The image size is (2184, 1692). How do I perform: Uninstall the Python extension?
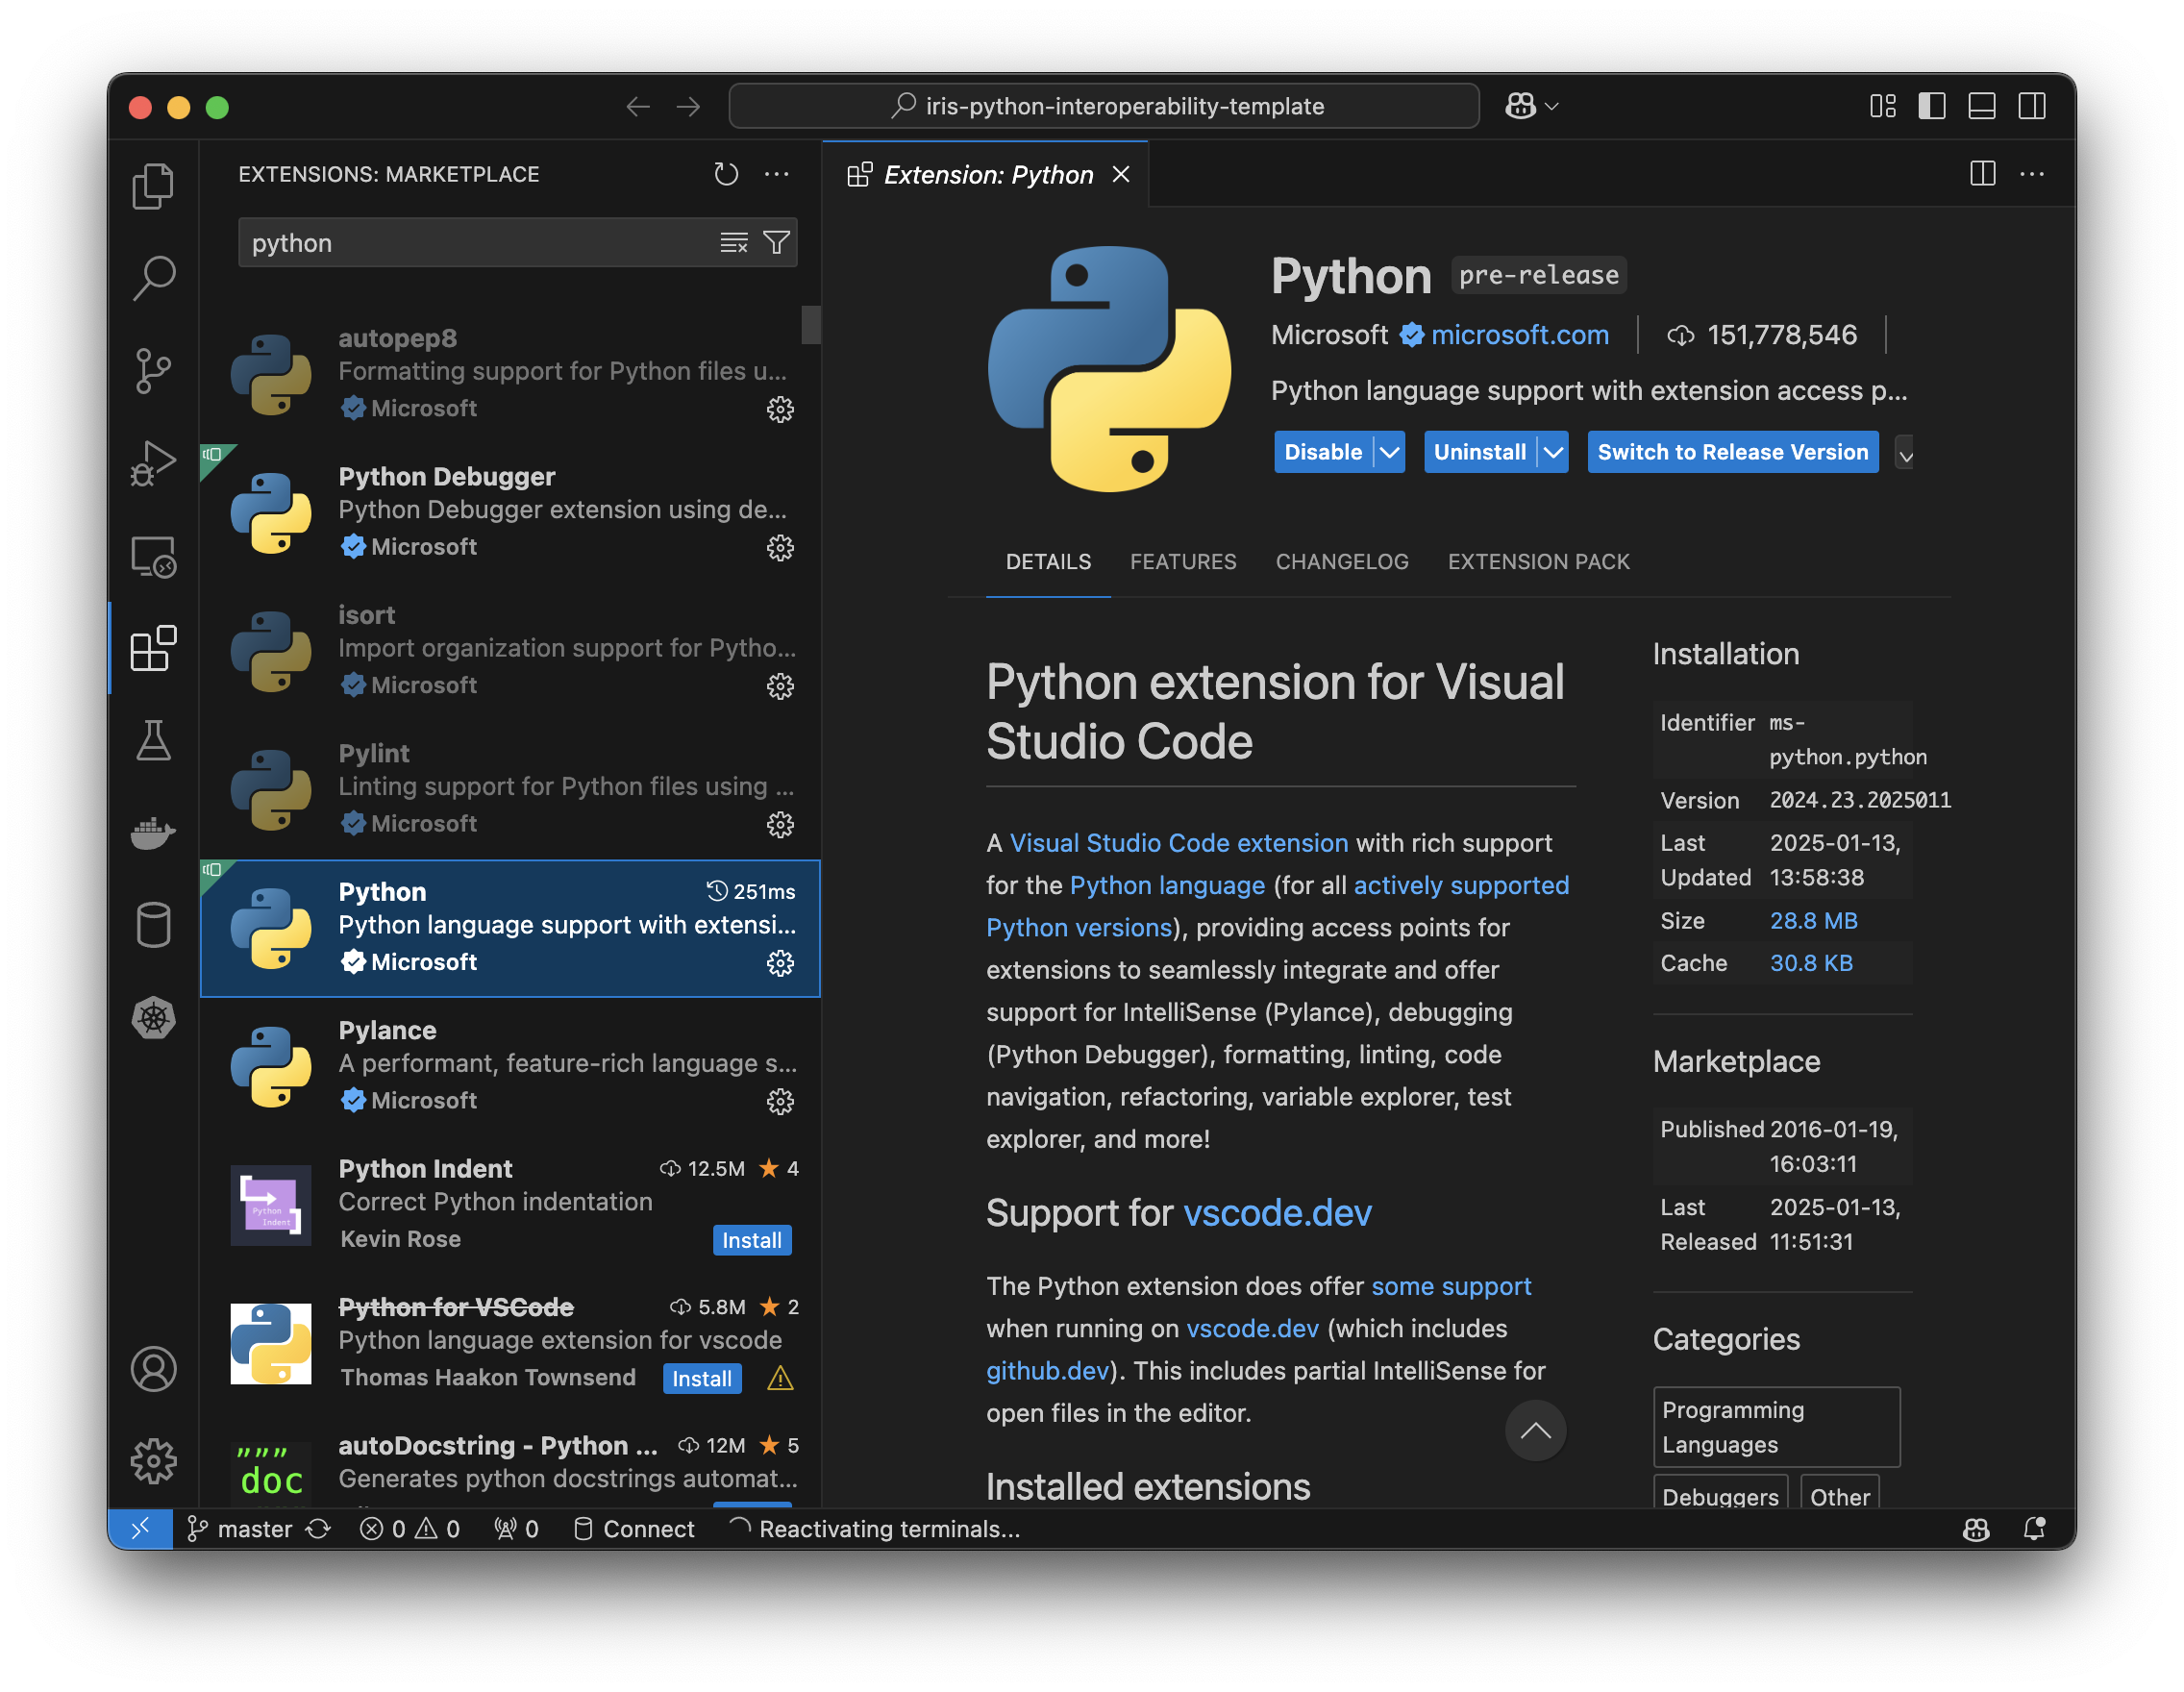pos(1480,452)
